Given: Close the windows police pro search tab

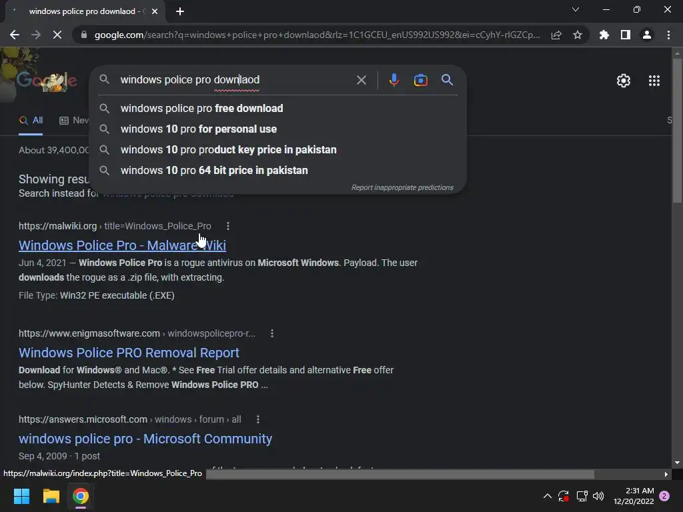Looking at the screenshot, I should click(155, 11).
